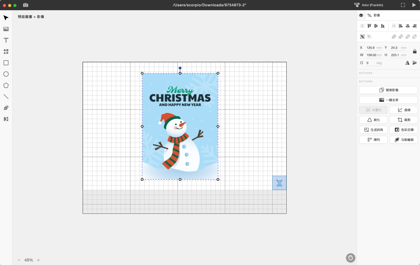
Task: Open the 影像 object properties tab
Action: click(x=374, y=15)
